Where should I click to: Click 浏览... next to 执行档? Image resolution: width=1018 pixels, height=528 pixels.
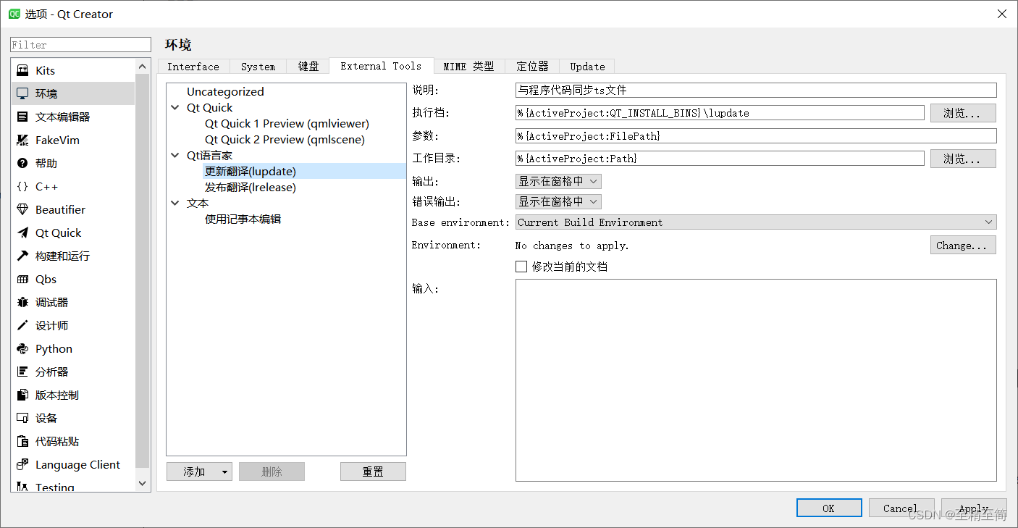coord(963,112)
